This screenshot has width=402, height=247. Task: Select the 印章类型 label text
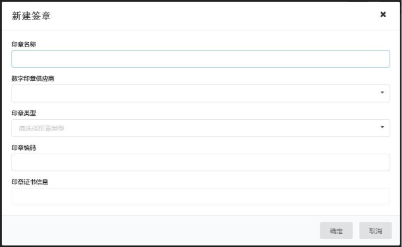click(x=24, y=113)
